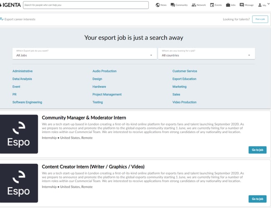
Task: Open the Message icon
Action: [x=242, y=5]
